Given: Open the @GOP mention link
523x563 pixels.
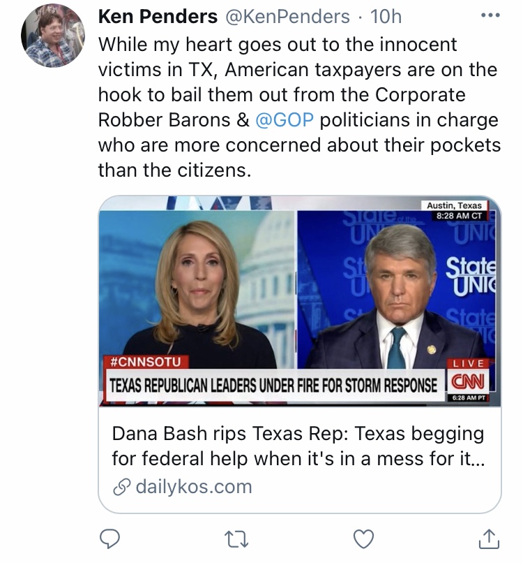Looking at the screenshot, I should click(285, 119).
